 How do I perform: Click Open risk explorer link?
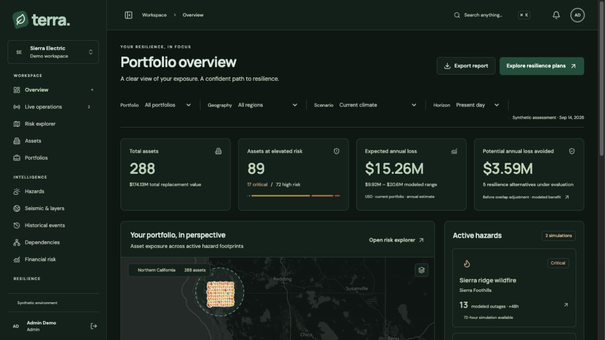[396, 240]
